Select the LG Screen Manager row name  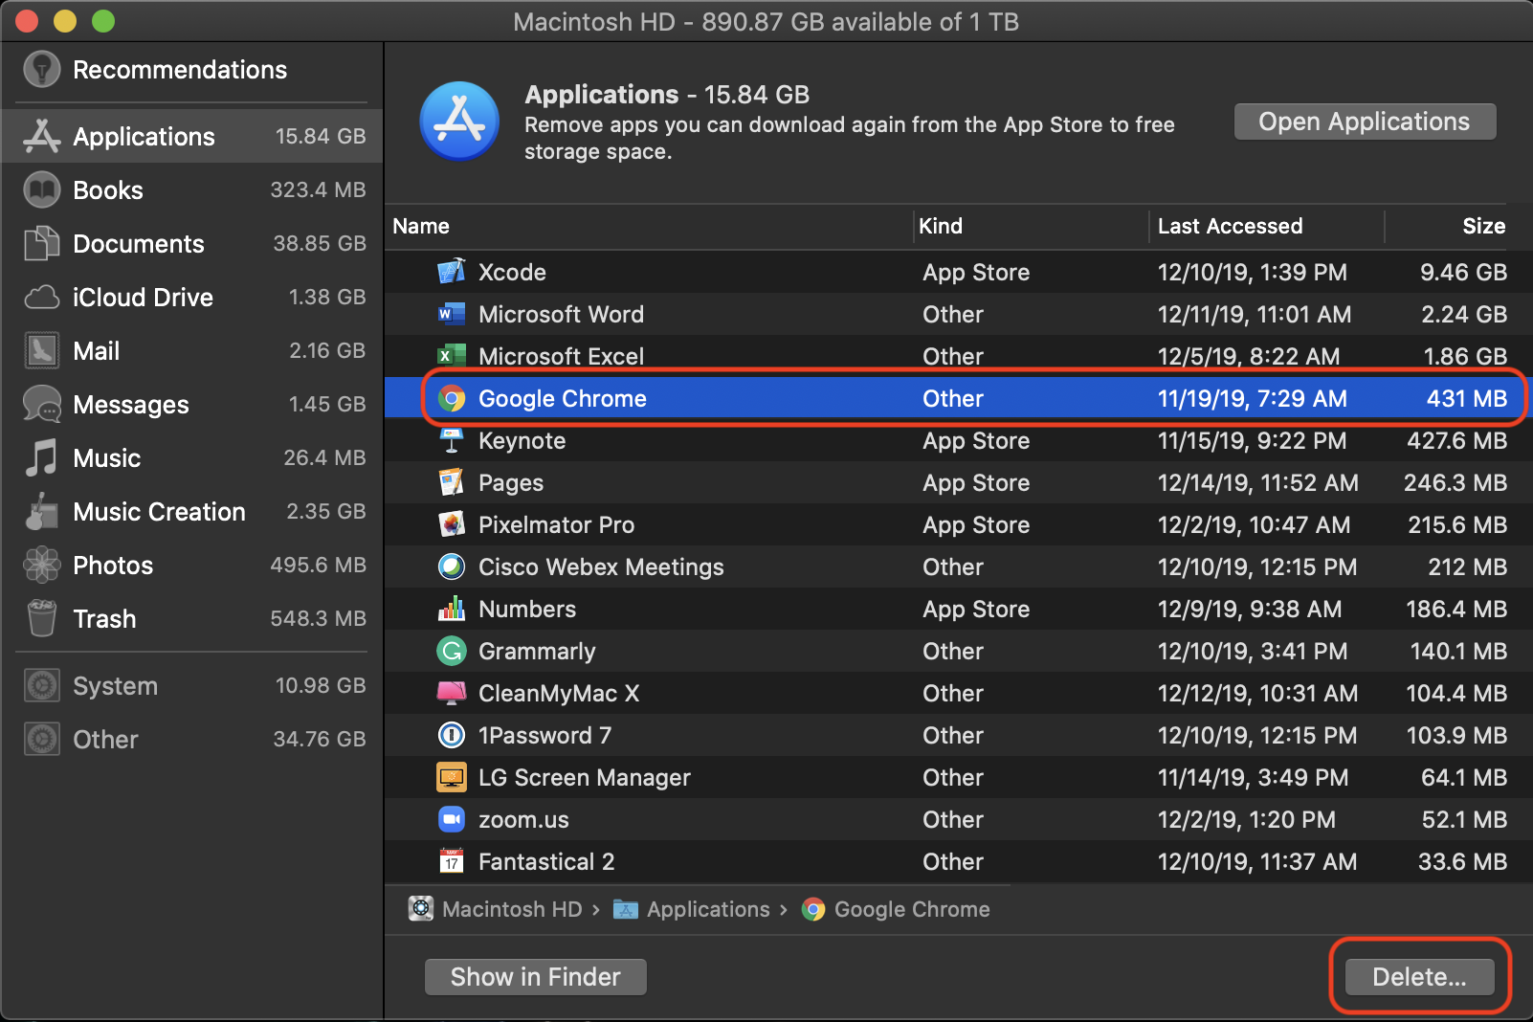click(x=585, y=777)
